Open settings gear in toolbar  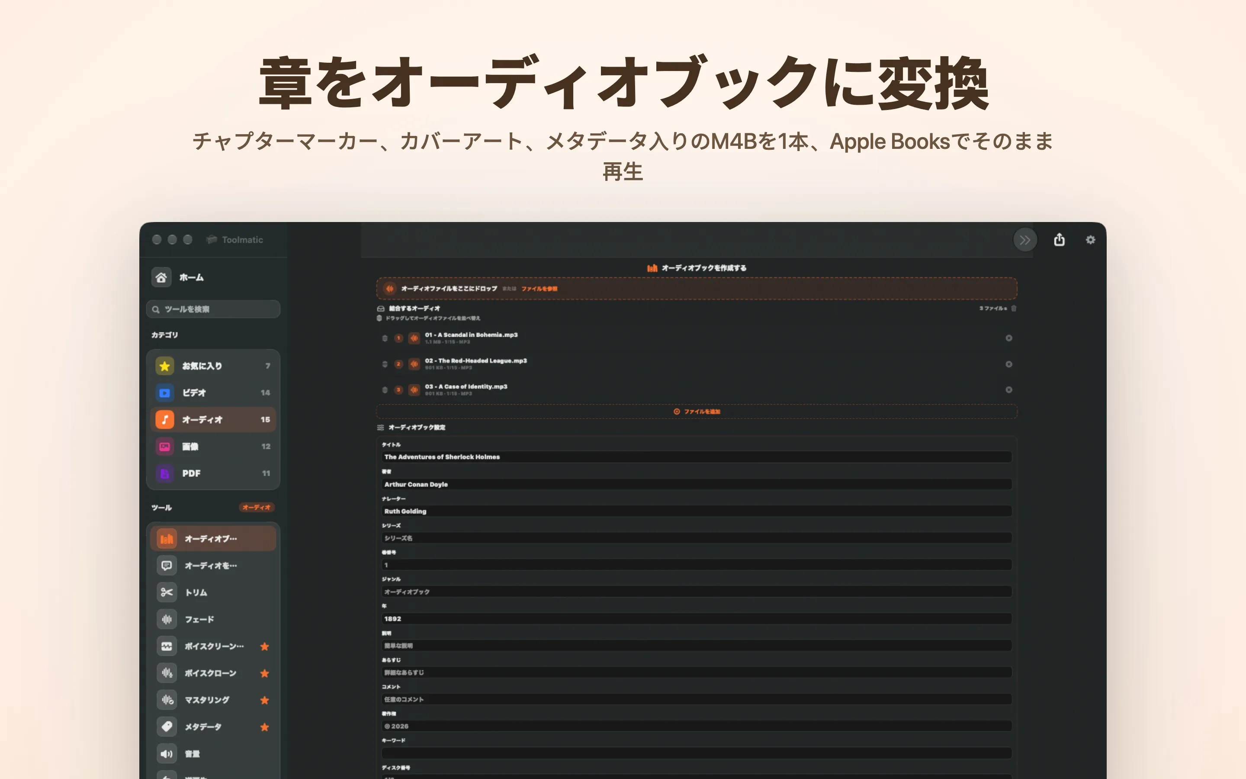[1091, 240]
